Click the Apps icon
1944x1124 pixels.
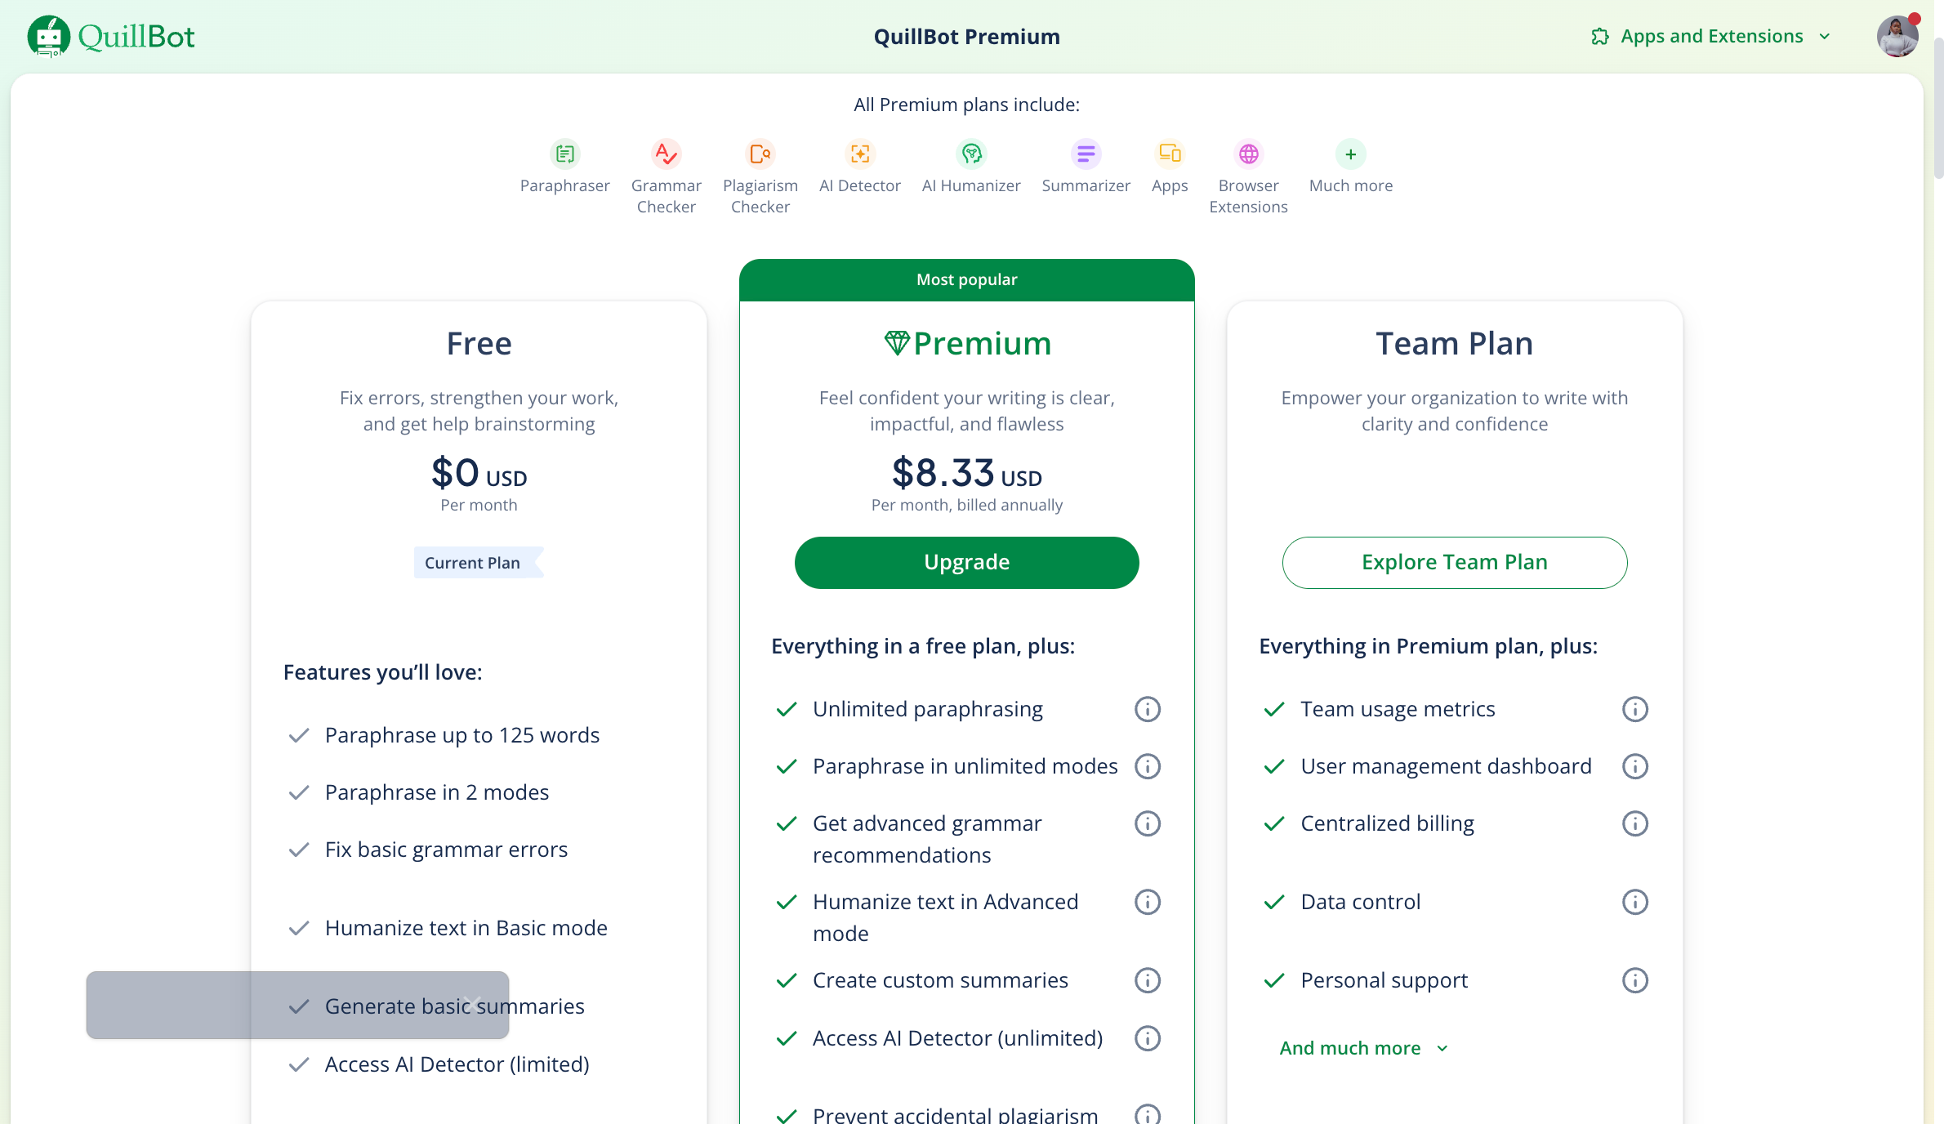tap(1170, 154)
